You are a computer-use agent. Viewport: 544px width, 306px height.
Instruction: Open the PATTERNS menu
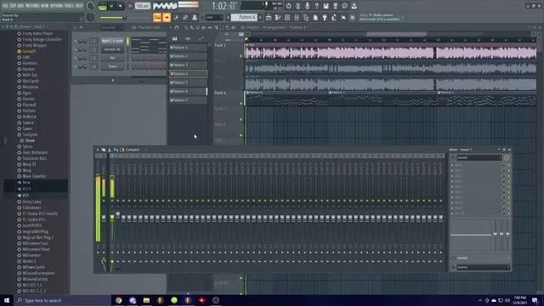coord(32,6)
